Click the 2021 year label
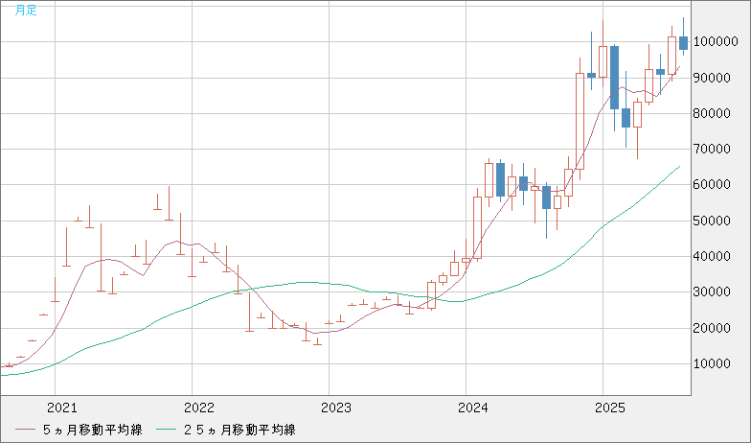Image resolution: width=751 pixels, height=443 pixels. pos(62,408)
